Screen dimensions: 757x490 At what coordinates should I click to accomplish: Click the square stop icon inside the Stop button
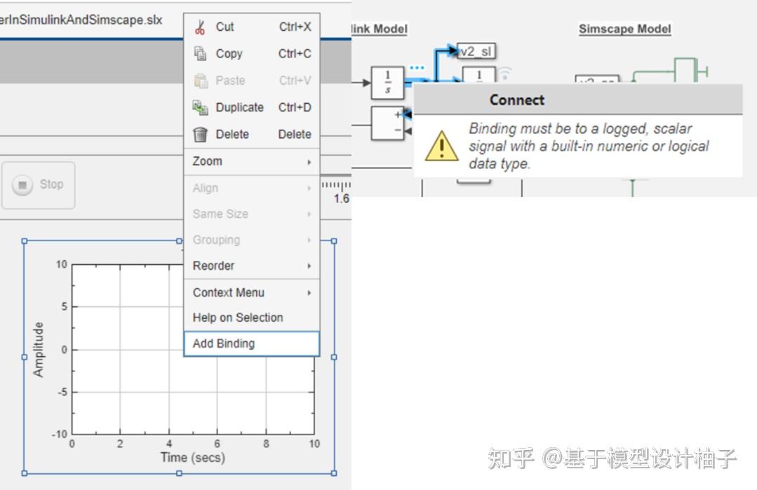click(24, 184)
